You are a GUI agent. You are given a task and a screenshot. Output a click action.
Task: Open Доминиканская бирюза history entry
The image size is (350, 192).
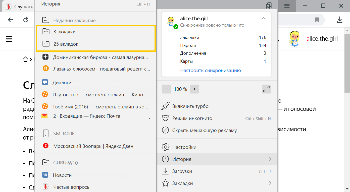click(95, 57)
